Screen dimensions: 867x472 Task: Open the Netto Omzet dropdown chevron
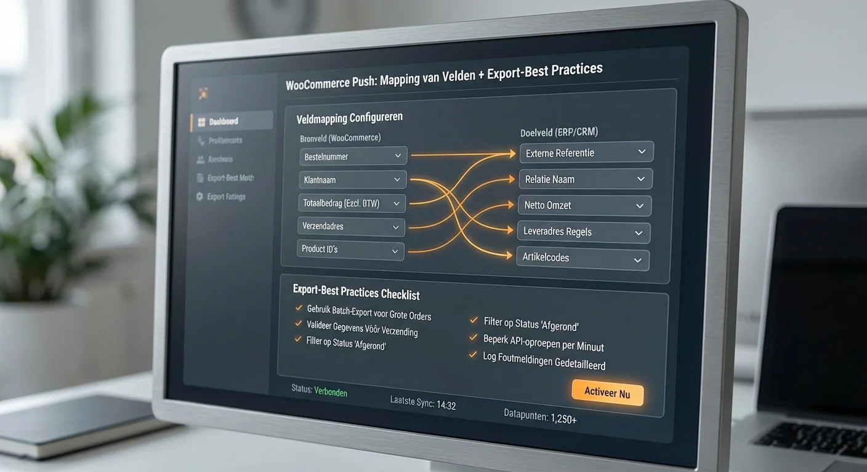click(x=640, y=206)
